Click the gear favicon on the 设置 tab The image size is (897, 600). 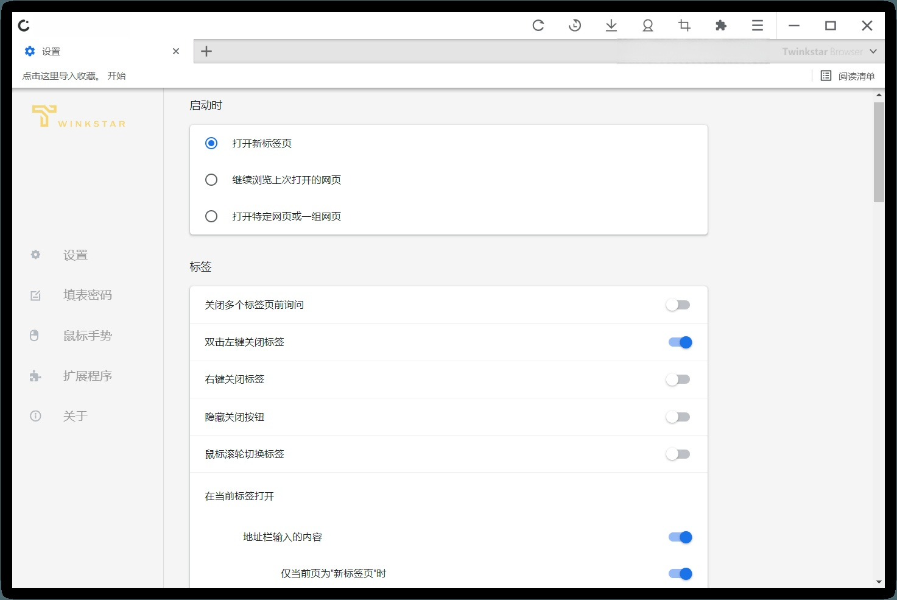point(30,51)
